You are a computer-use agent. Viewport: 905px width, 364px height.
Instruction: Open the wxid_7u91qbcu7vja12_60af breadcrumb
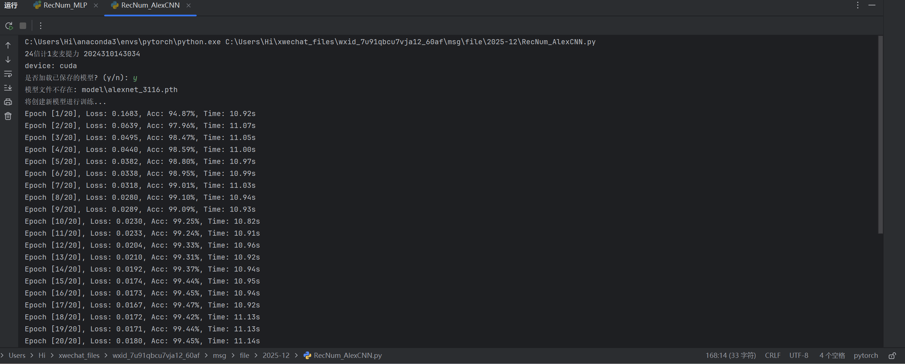(156, 356)
